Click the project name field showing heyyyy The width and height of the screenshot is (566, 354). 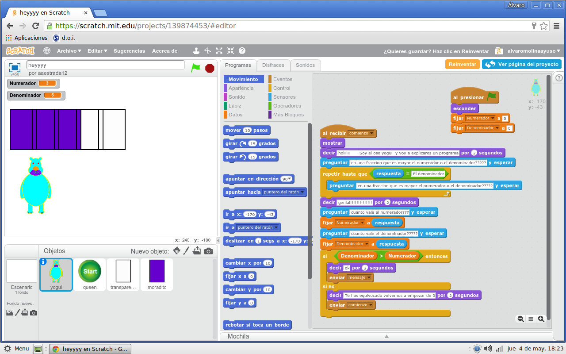click(106, 64)
